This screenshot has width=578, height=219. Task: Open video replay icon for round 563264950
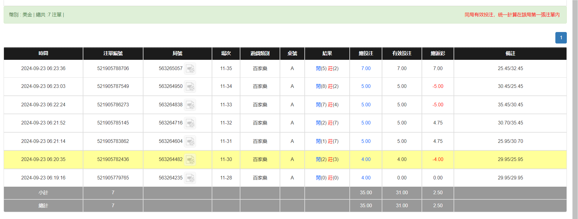pyautogui.click(x=190, y=86)
